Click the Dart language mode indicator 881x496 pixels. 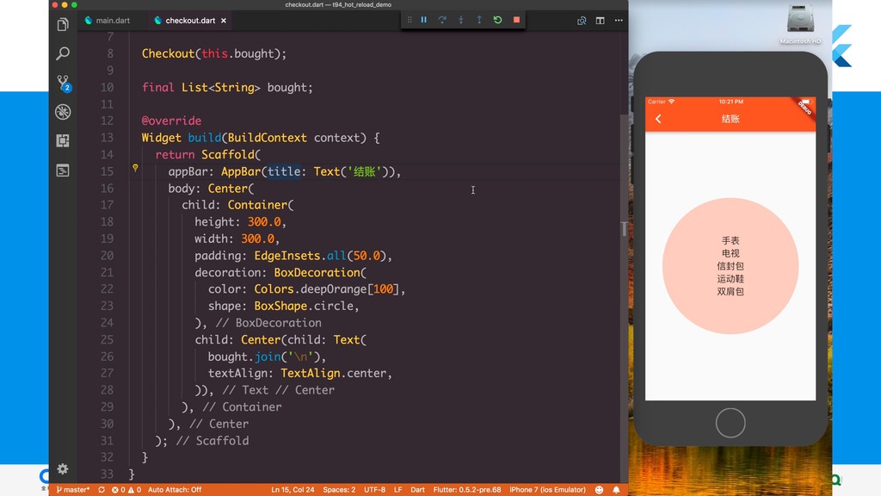tap(417, 490)
